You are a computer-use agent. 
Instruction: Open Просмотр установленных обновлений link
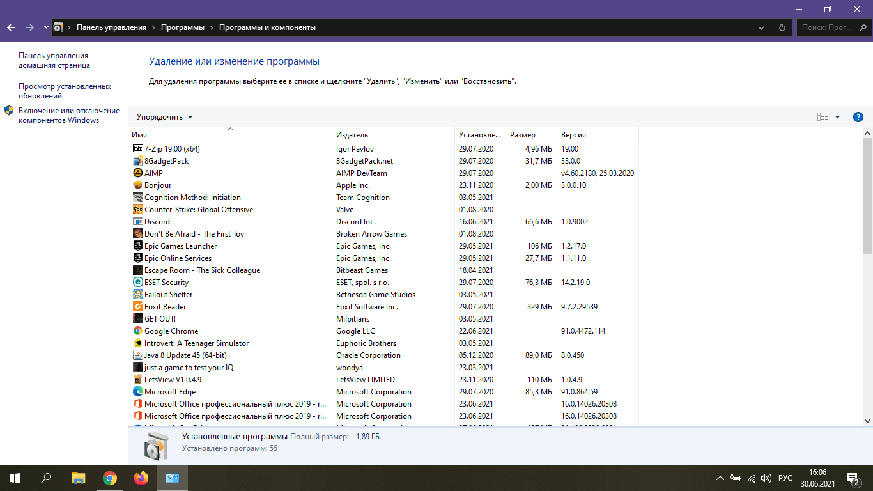pos(65,91)
